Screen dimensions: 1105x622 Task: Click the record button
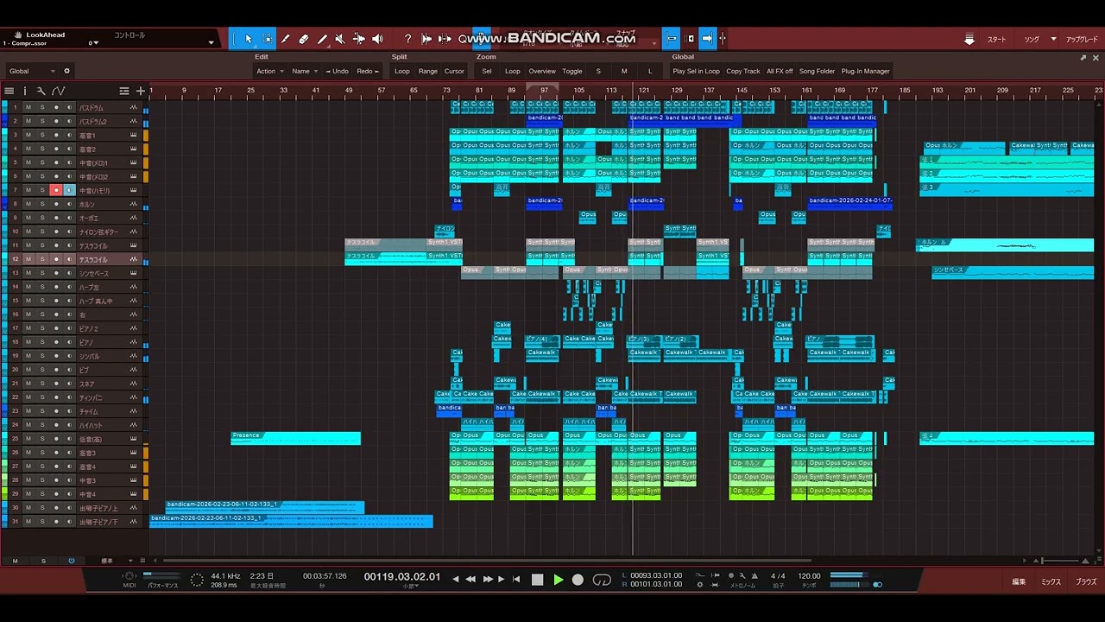point(578,580)
